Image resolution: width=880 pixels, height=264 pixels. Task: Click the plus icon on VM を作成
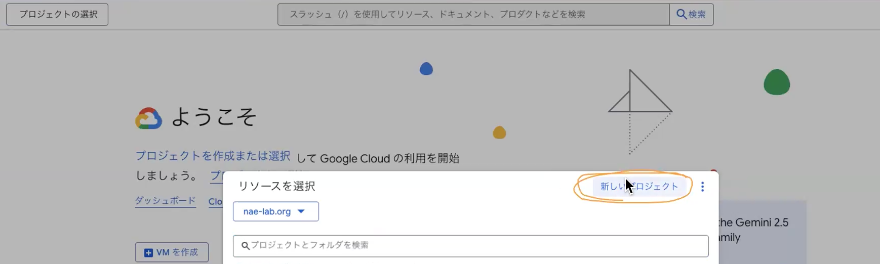[148, 253]
